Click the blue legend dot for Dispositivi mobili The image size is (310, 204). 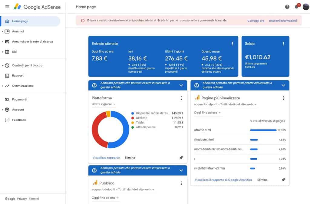pos(133,113)
